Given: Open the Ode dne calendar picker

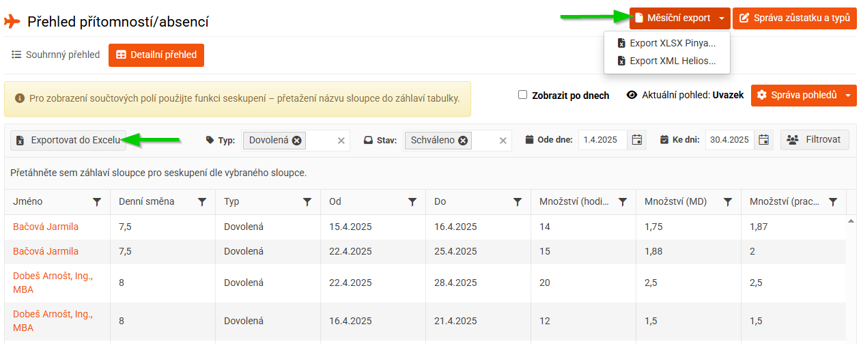Looking at the screenshot, I should 637,140.
